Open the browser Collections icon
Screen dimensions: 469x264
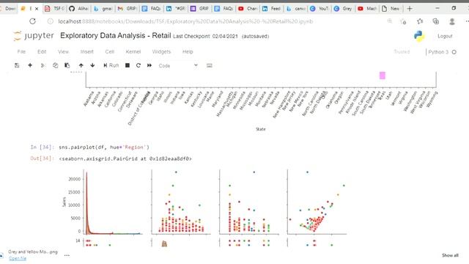(x=436, y=21)
